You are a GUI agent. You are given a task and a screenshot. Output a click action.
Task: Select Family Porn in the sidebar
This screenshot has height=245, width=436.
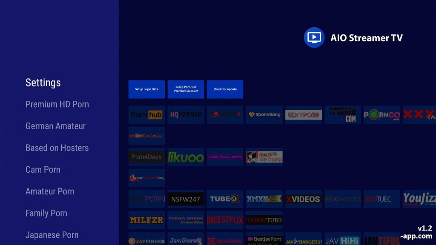46,214
